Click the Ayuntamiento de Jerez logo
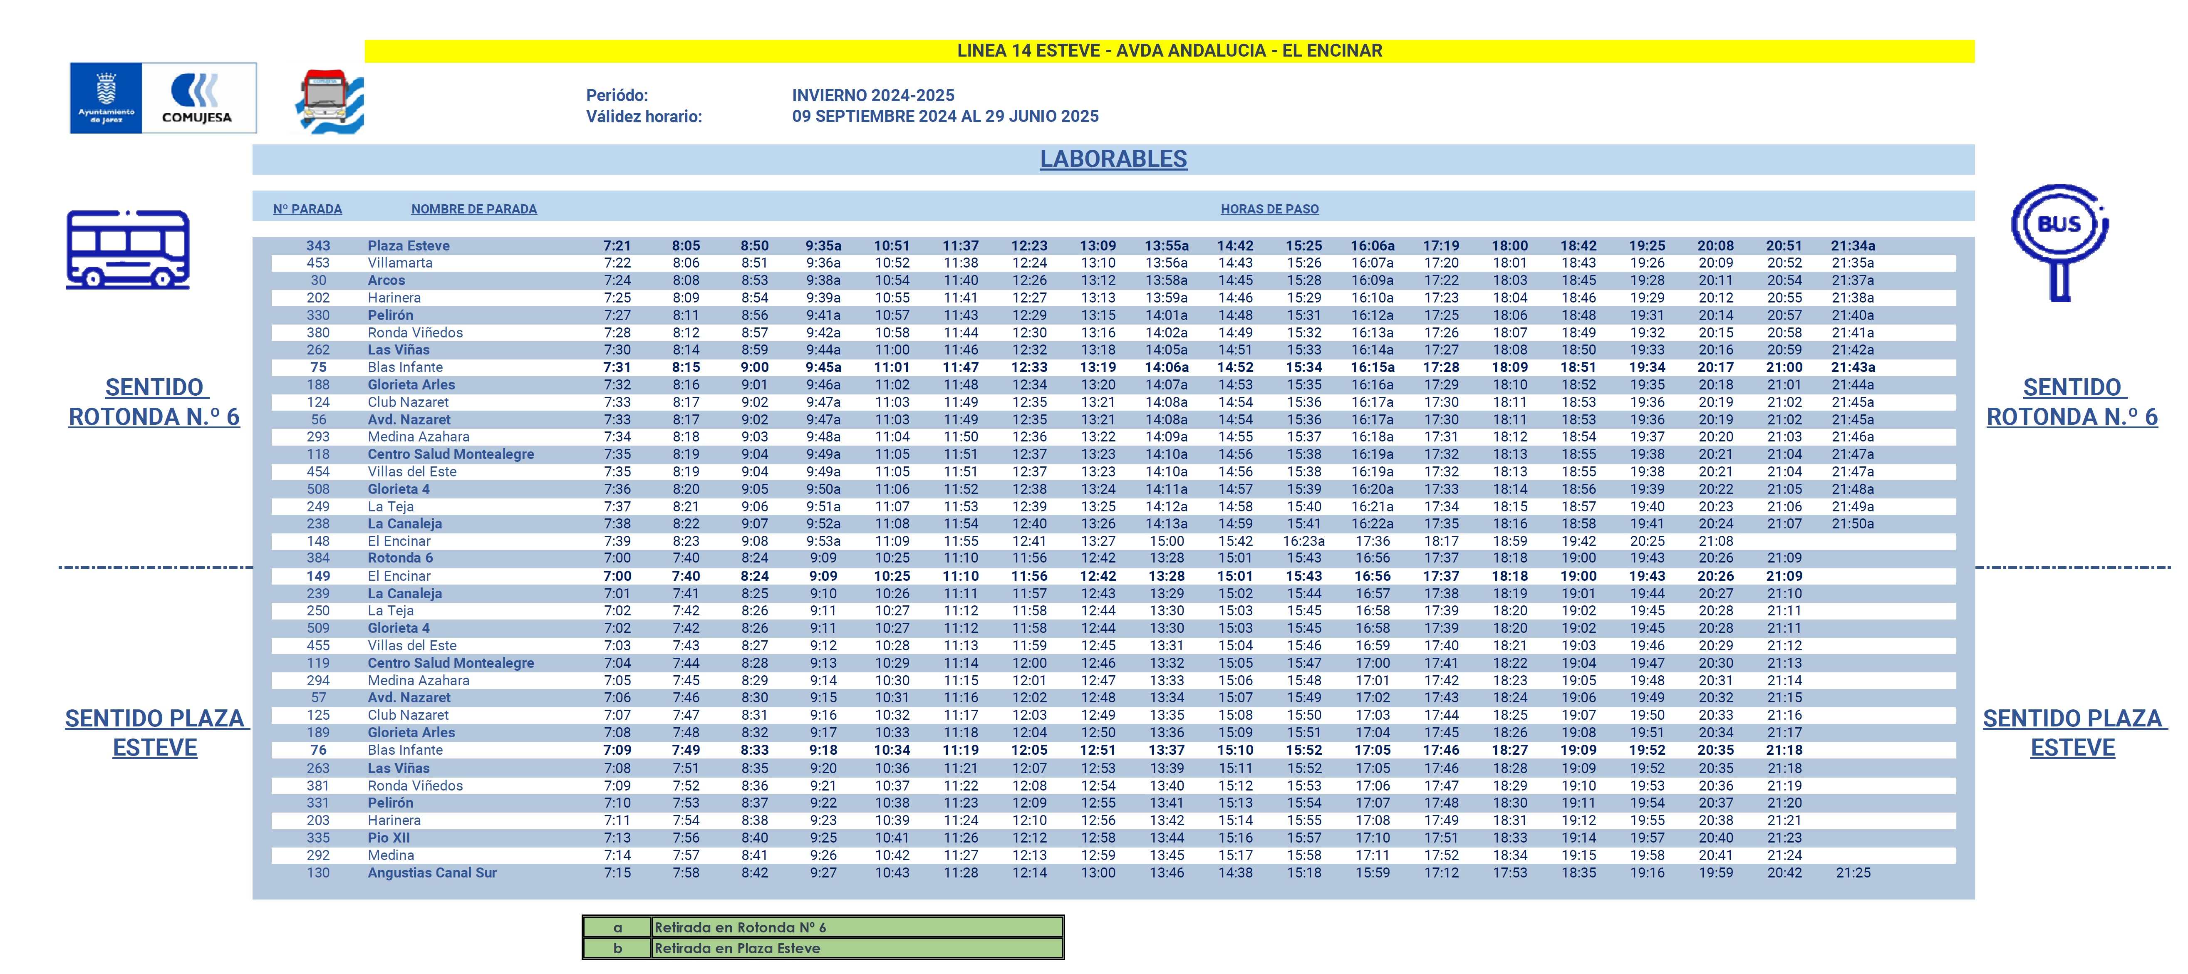The image size is (2188, 974). (x=106, y=98)
